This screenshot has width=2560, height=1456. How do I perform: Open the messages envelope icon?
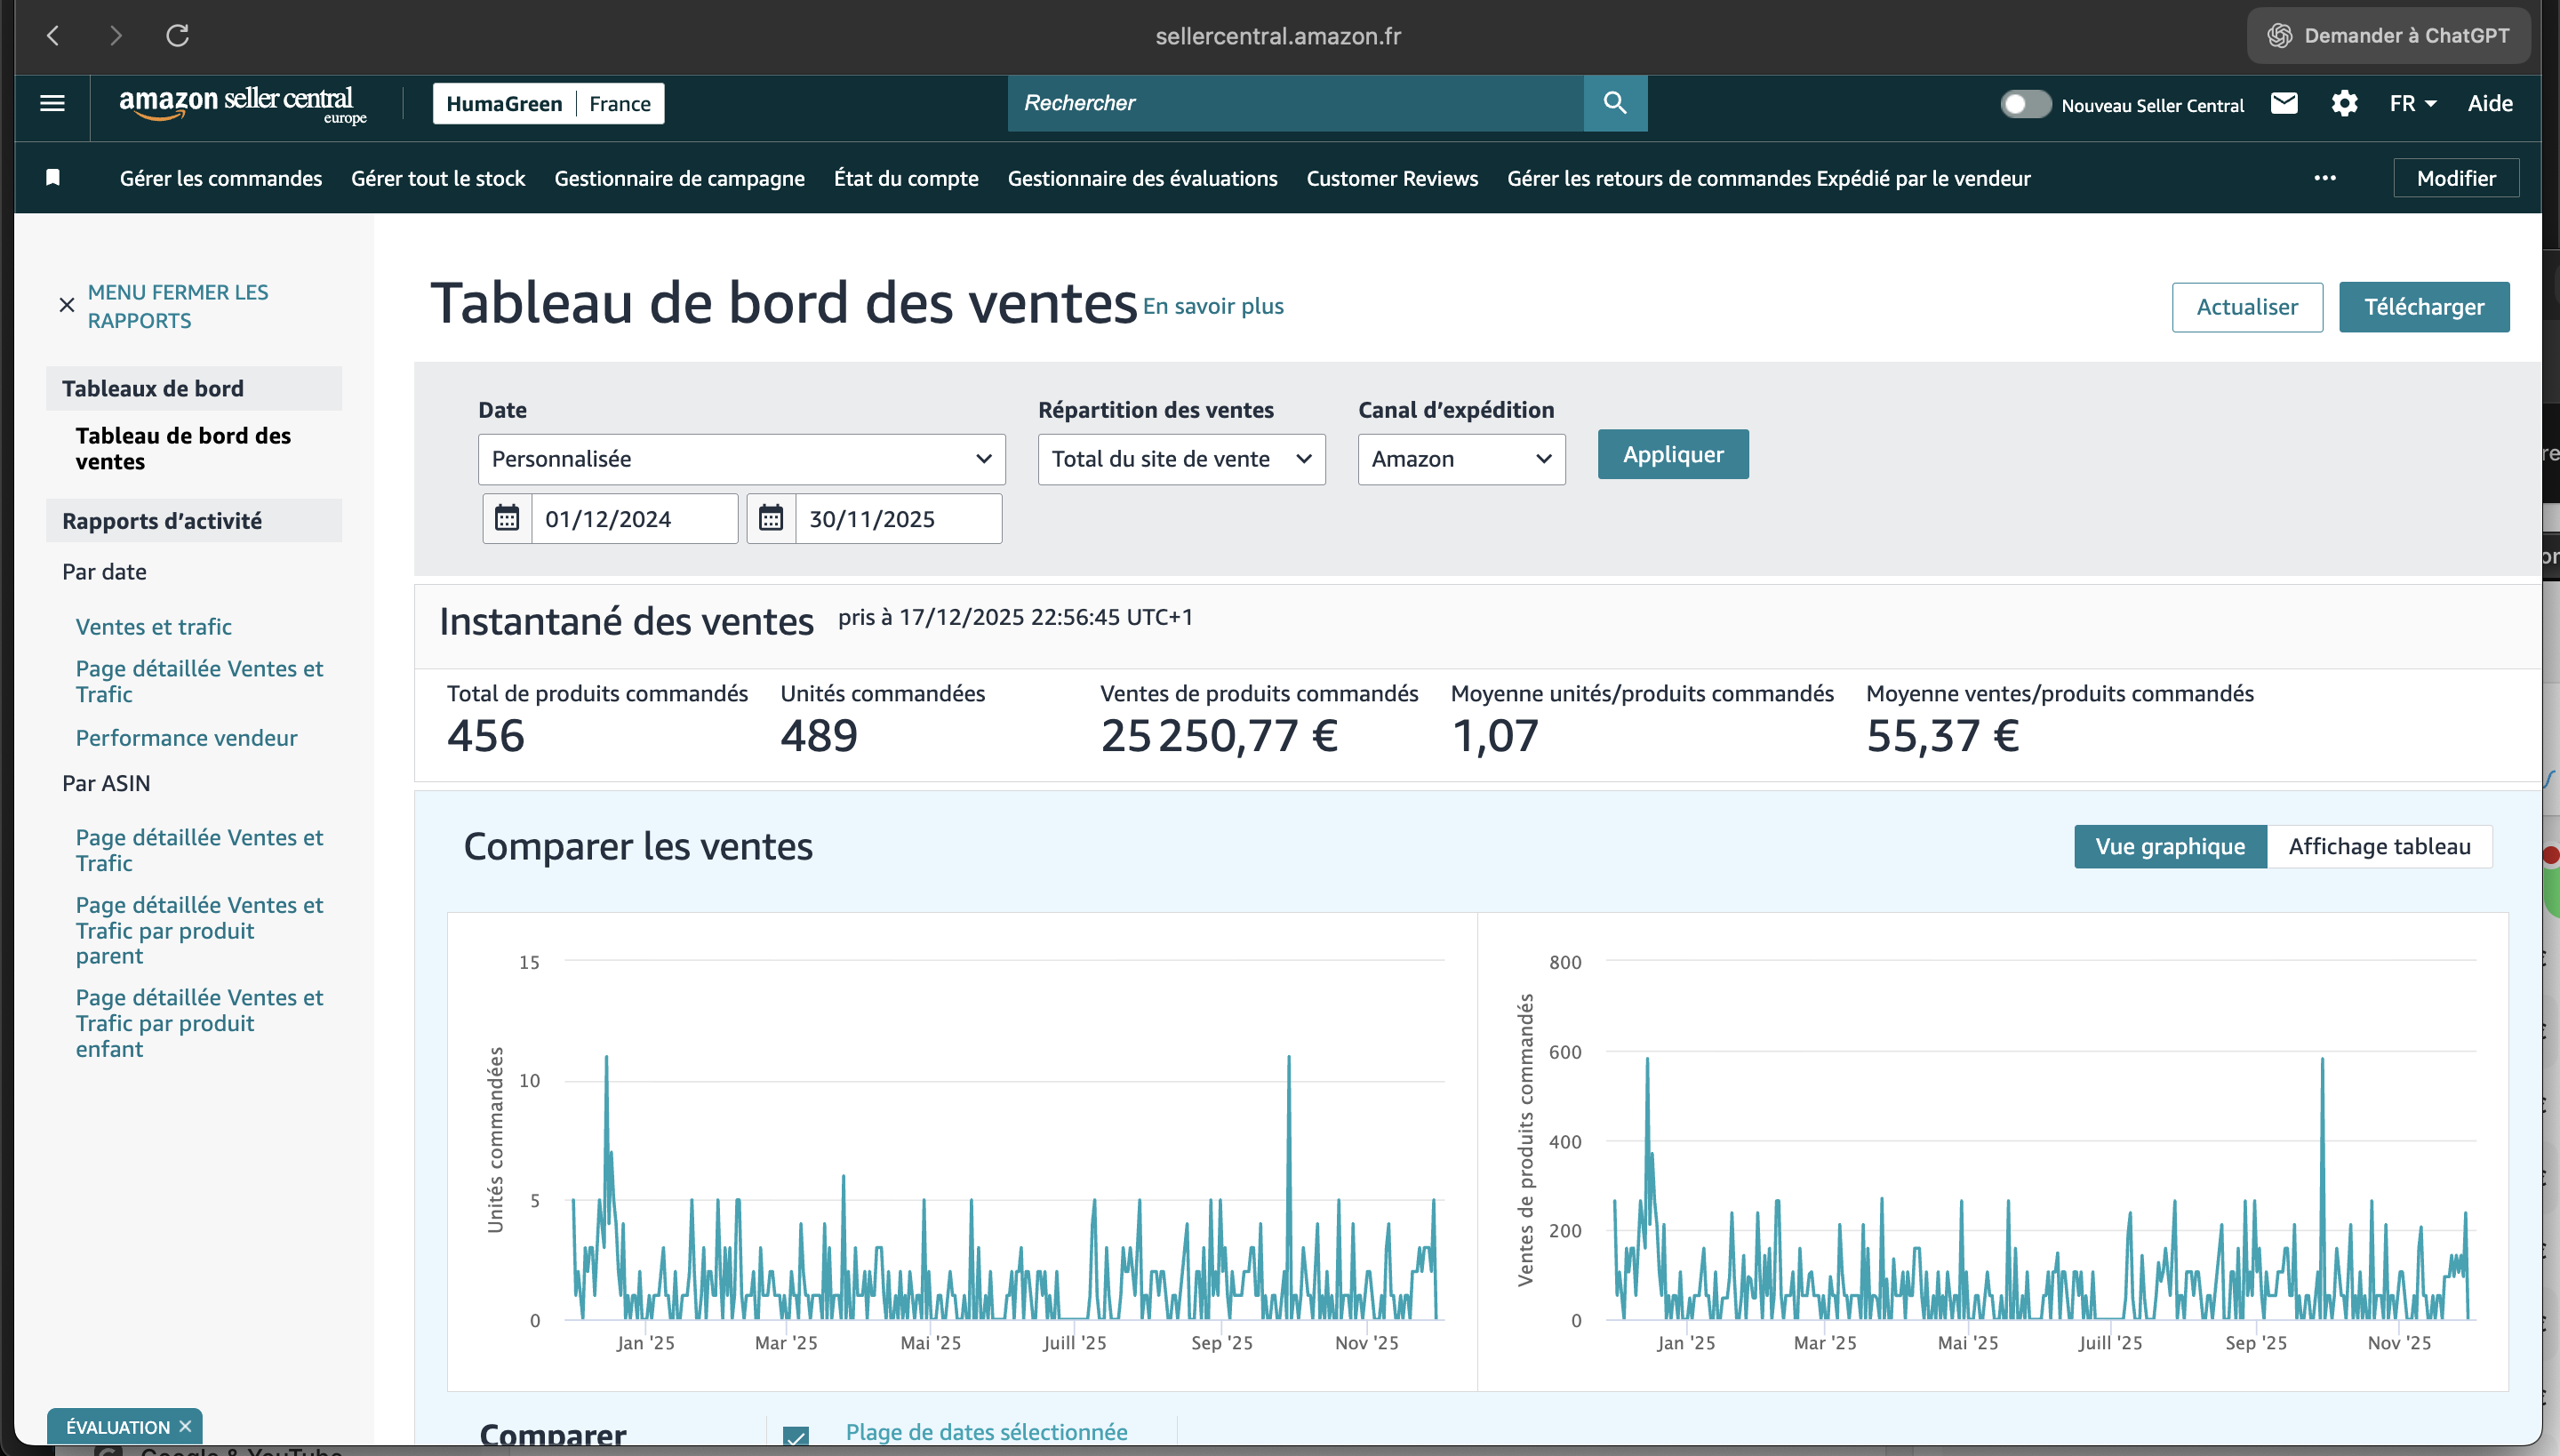2284,103
